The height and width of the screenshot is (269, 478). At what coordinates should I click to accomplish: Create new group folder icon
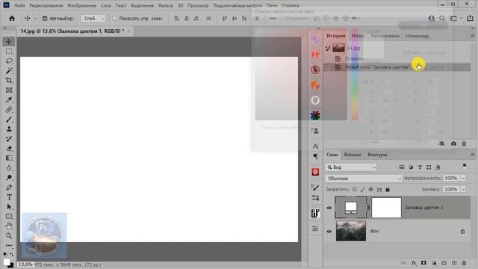tap(444, 263)
